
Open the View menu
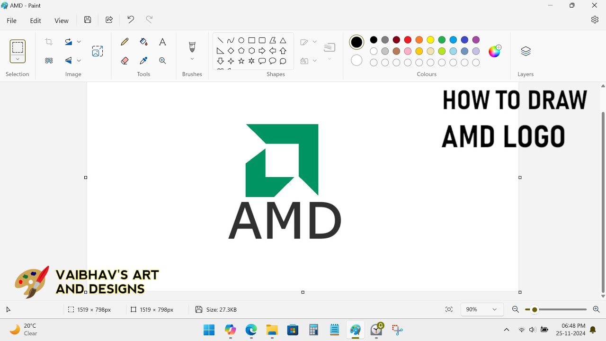[x=62, y=20]
